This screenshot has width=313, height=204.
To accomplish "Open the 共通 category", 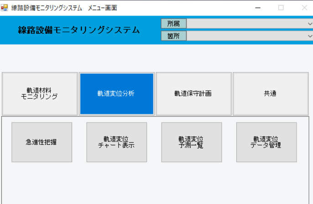I will tap(271, 94).
